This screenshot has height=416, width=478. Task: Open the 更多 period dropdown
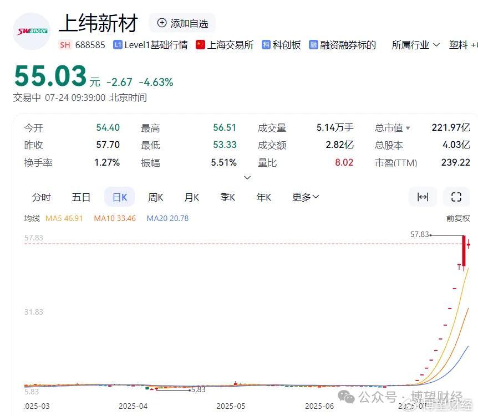[306, 197]
